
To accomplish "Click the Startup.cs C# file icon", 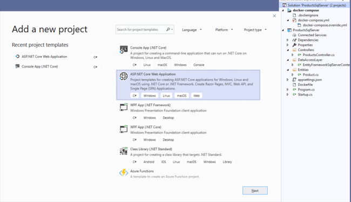I will (x=294, y=94).
